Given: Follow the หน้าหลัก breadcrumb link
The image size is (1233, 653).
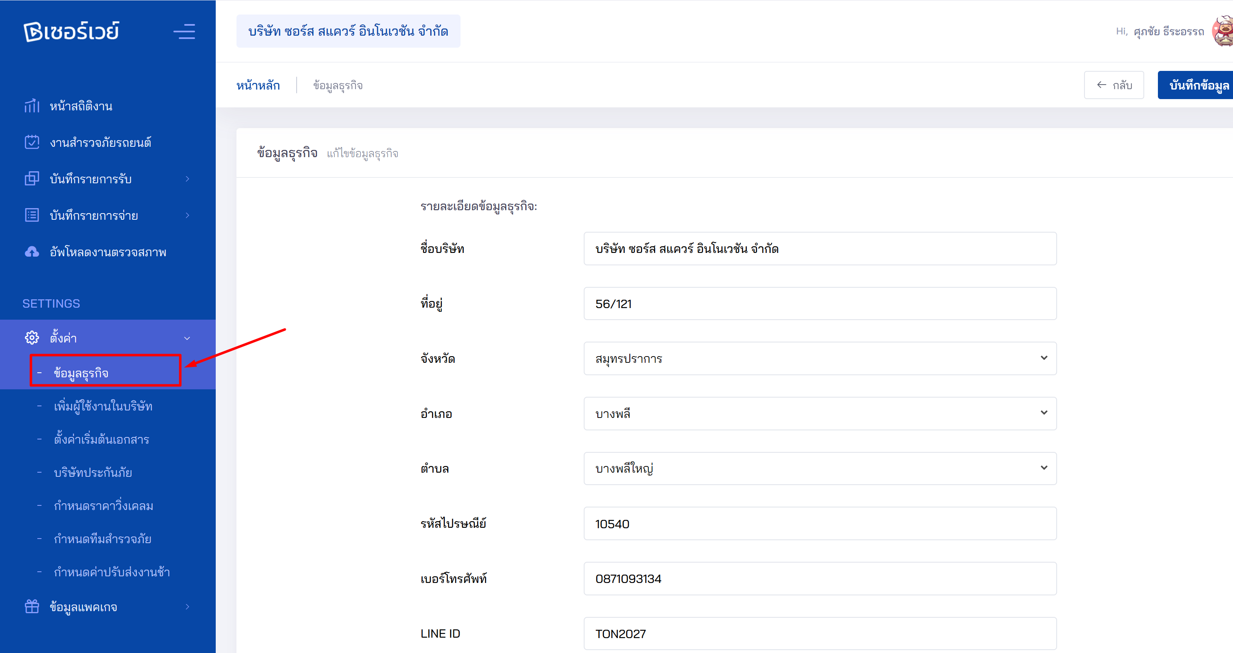Looking at the screenshot, I should point(258,85).
